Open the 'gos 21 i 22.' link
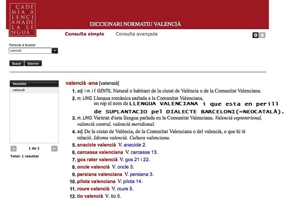This screenshot has width=302, height=210. point(137,160)
